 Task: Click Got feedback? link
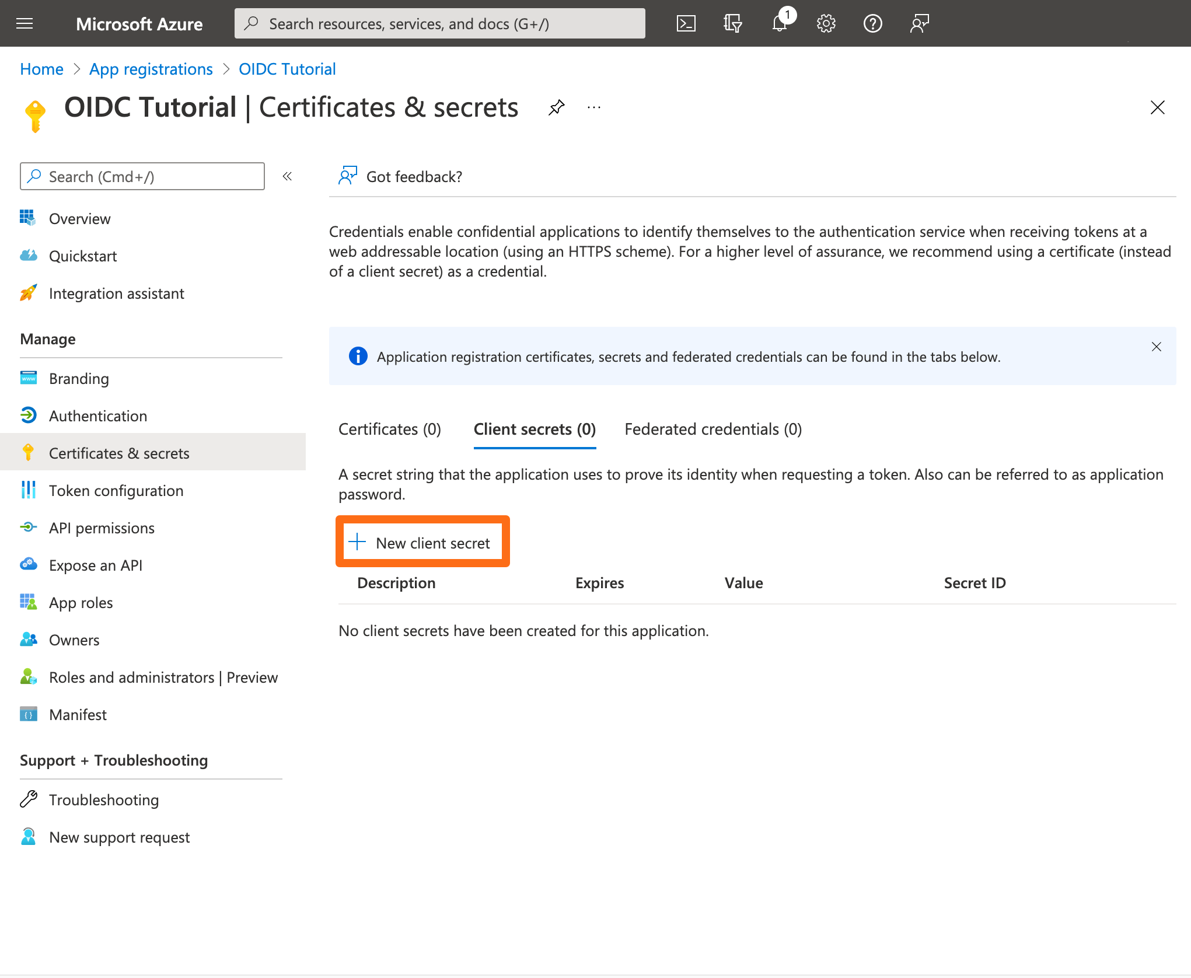click(x=414, y=176)
